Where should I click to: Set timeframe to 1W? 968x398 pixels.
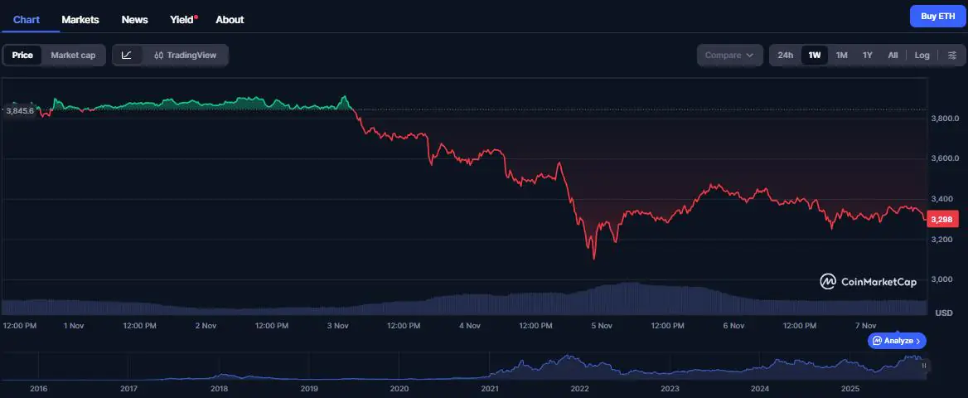(x=815, y=55)
